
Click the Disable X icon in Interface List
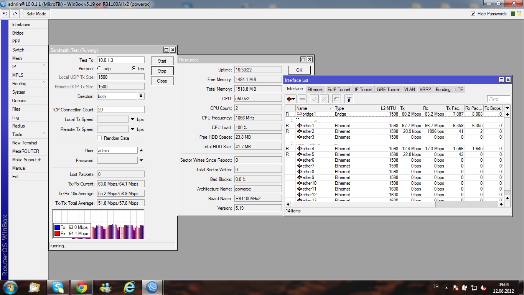pos(324,99)
